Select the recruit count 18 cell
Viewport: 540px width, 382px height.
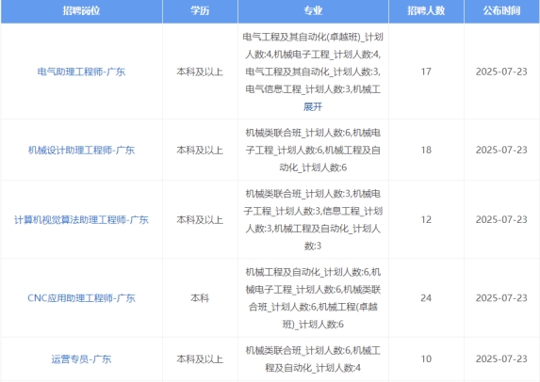coord(426,150)
